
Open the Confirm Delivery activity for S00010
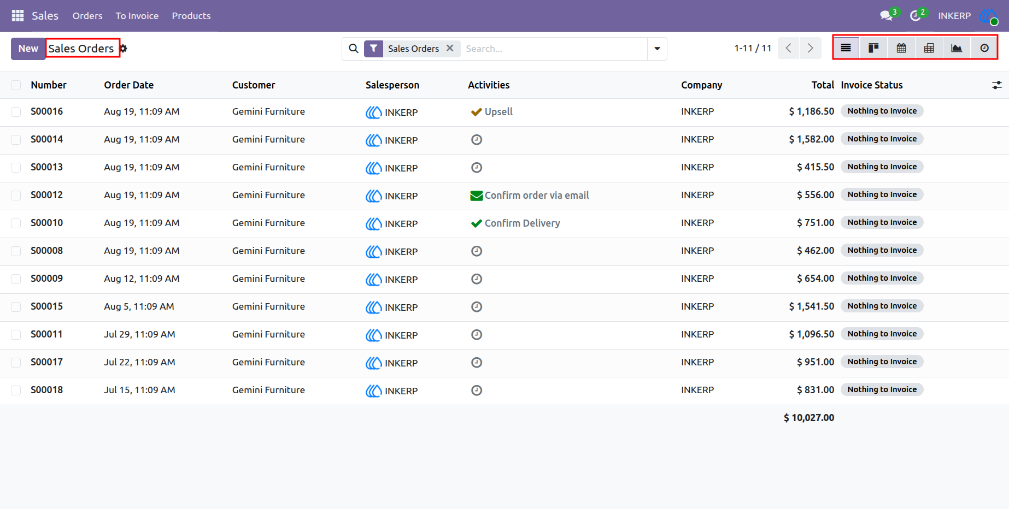click(x=515, y=223)
